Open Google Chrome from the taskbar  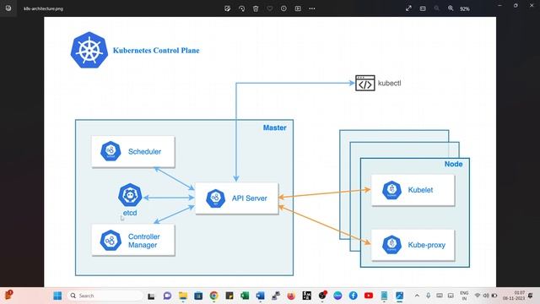click(x=213, y=296)
